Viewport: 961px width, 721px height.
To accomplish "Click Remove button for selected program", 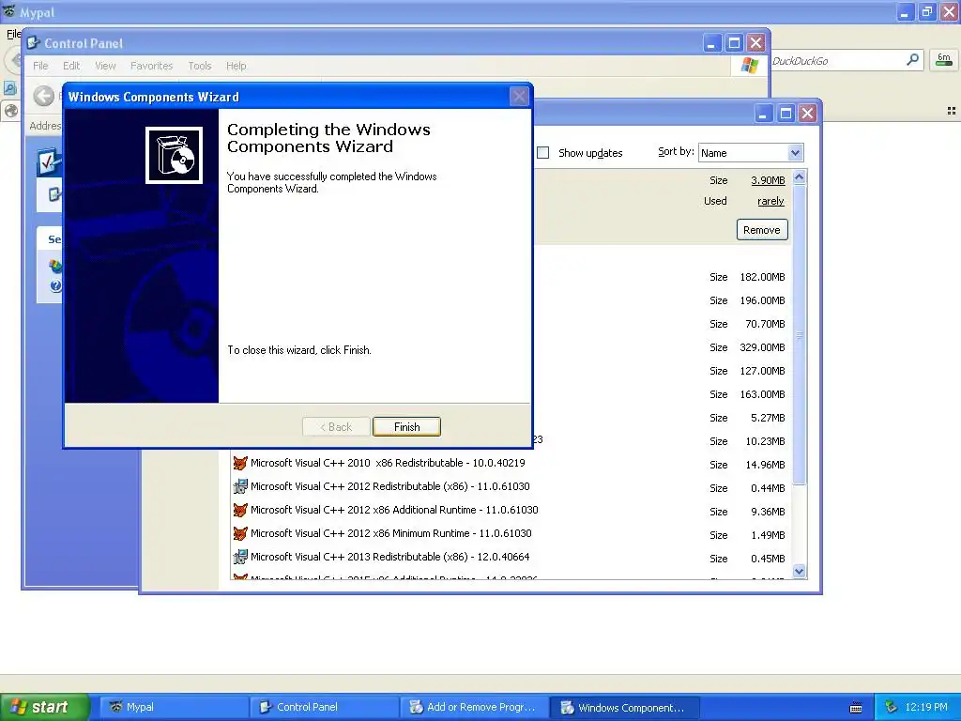I will click(762, 230).
